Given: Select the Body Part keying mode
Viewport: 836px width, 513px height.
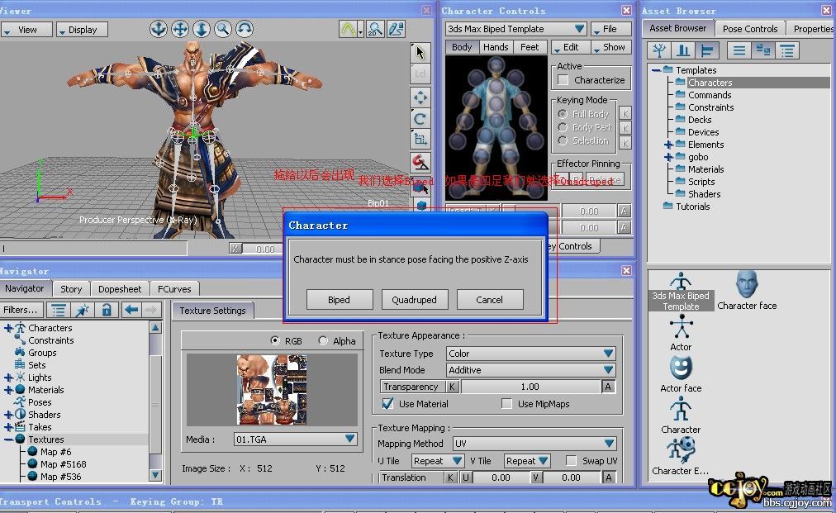Looking at the screenshot, I should [x=563, y=127].
